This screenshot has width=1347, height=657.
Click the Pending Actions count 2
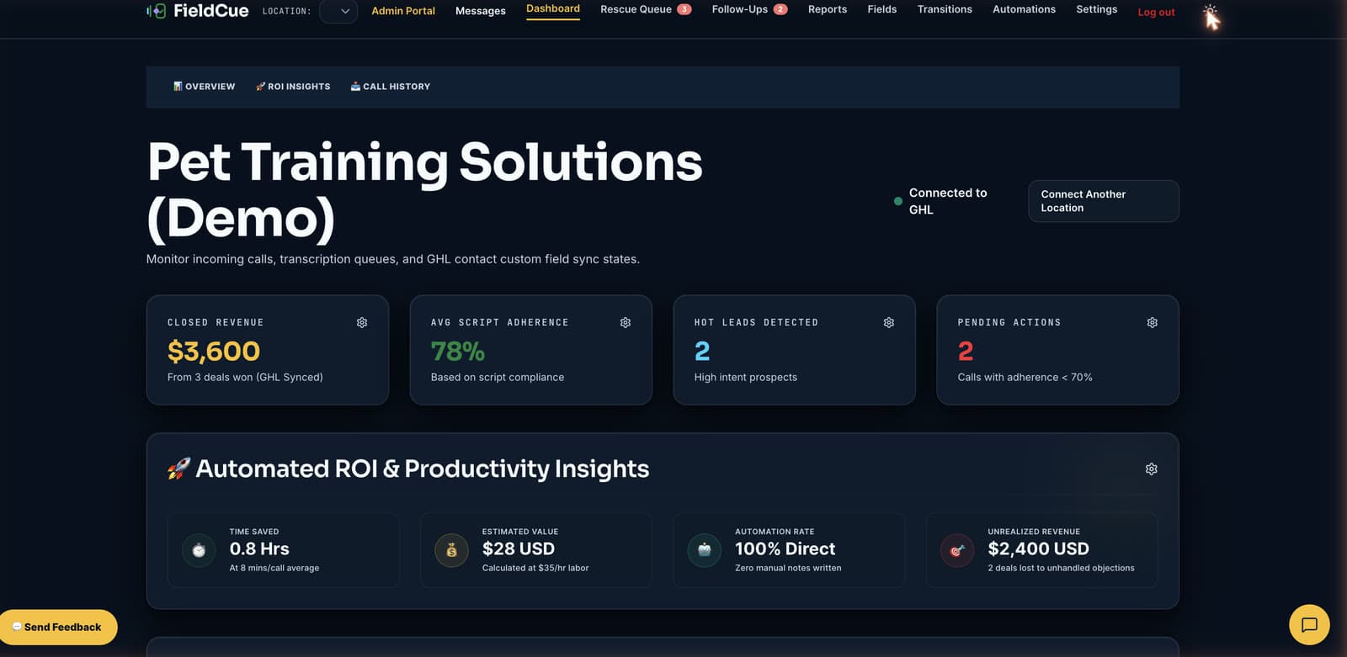click(x=966, y=351)
